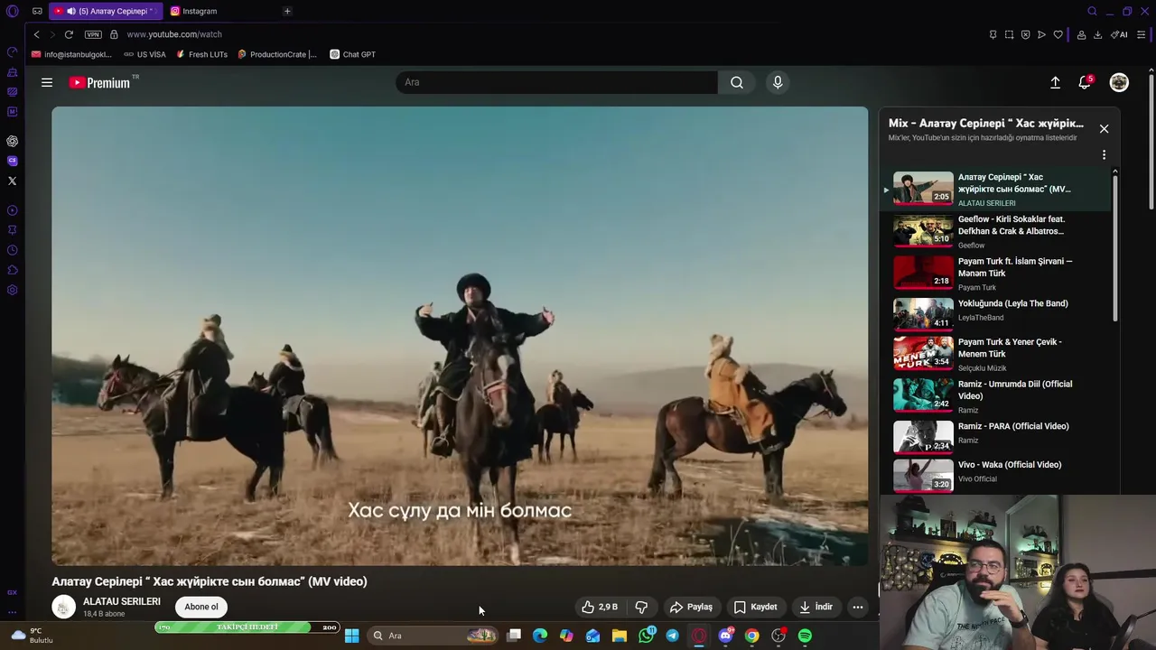Open the pinboard pin icon in toolbar
The width and height of the screenshot is (1156, 650).
pos(993,34)
